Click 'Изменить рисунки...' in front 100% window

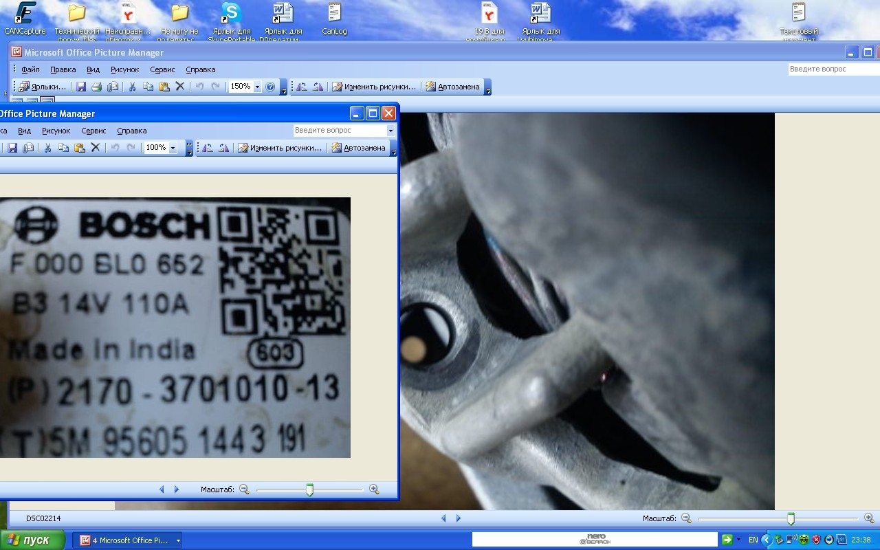tap(280, 148)
